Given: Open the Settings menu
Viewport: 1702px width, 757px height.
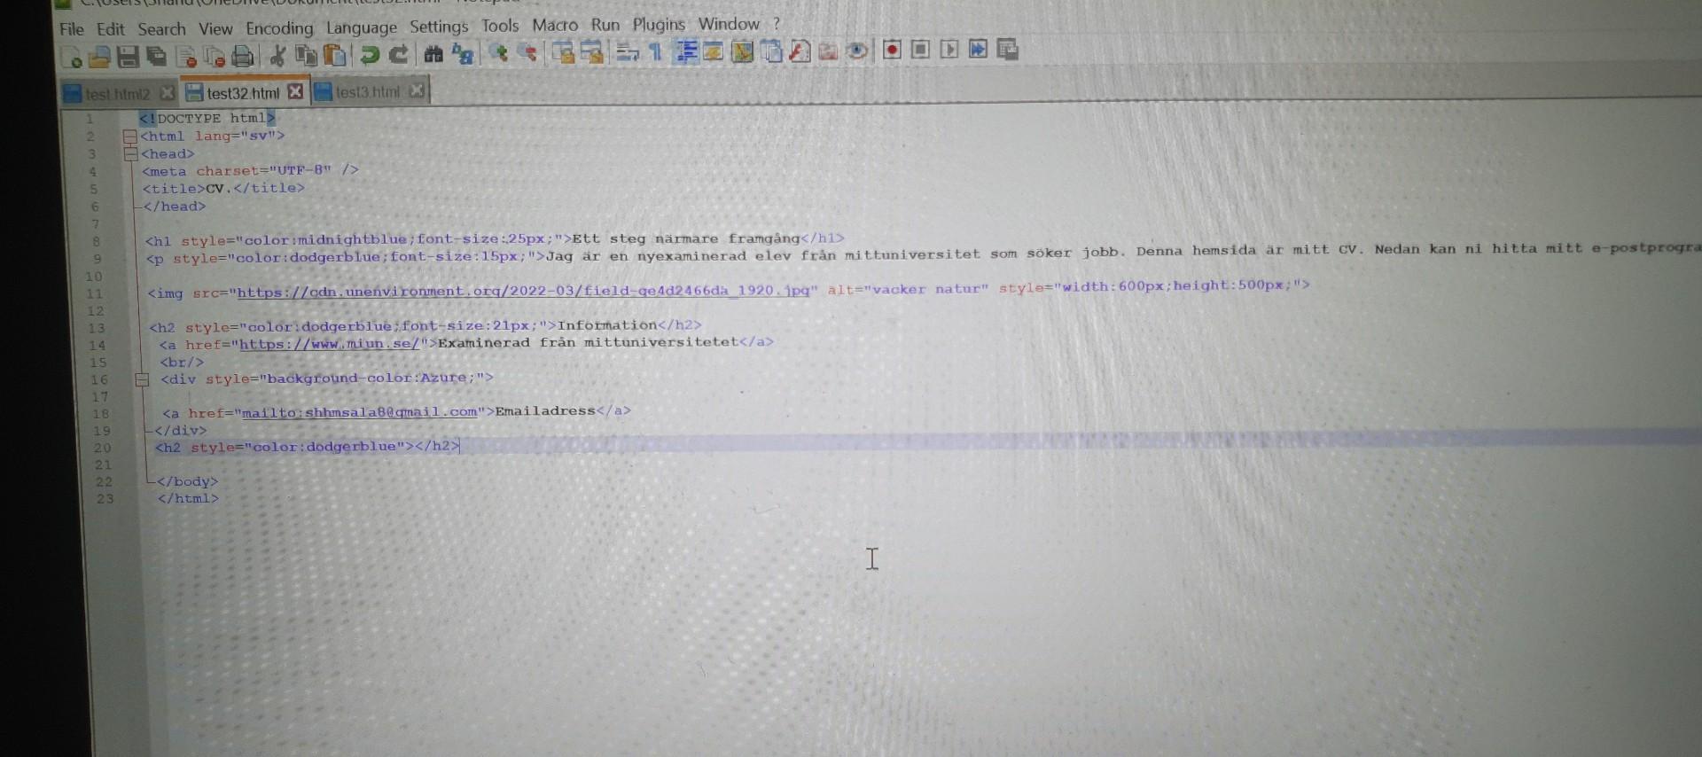Looking at the screenshot, I should pos(439,27).
